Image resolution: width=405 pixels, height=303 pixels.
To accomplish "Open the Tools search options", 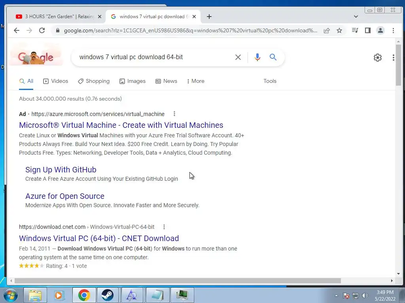I will [270, 81].
